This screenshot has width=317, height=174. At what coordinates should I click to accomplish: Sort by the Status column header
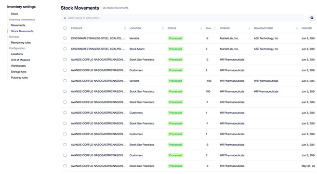(x=172, y=28)
